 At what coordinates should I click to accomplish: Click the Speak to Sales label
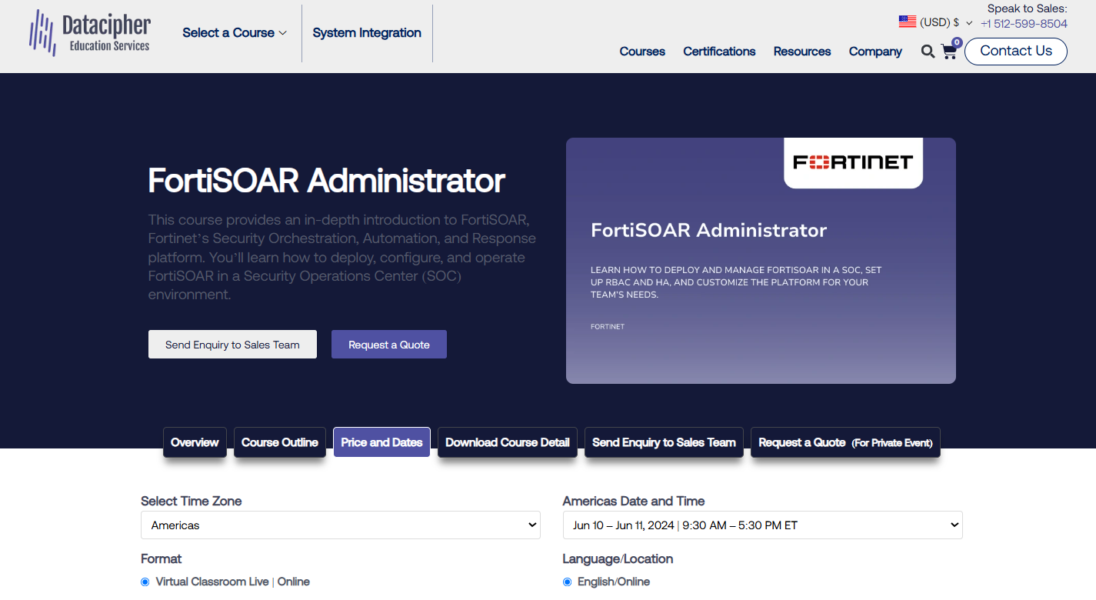coord(1028,8)
